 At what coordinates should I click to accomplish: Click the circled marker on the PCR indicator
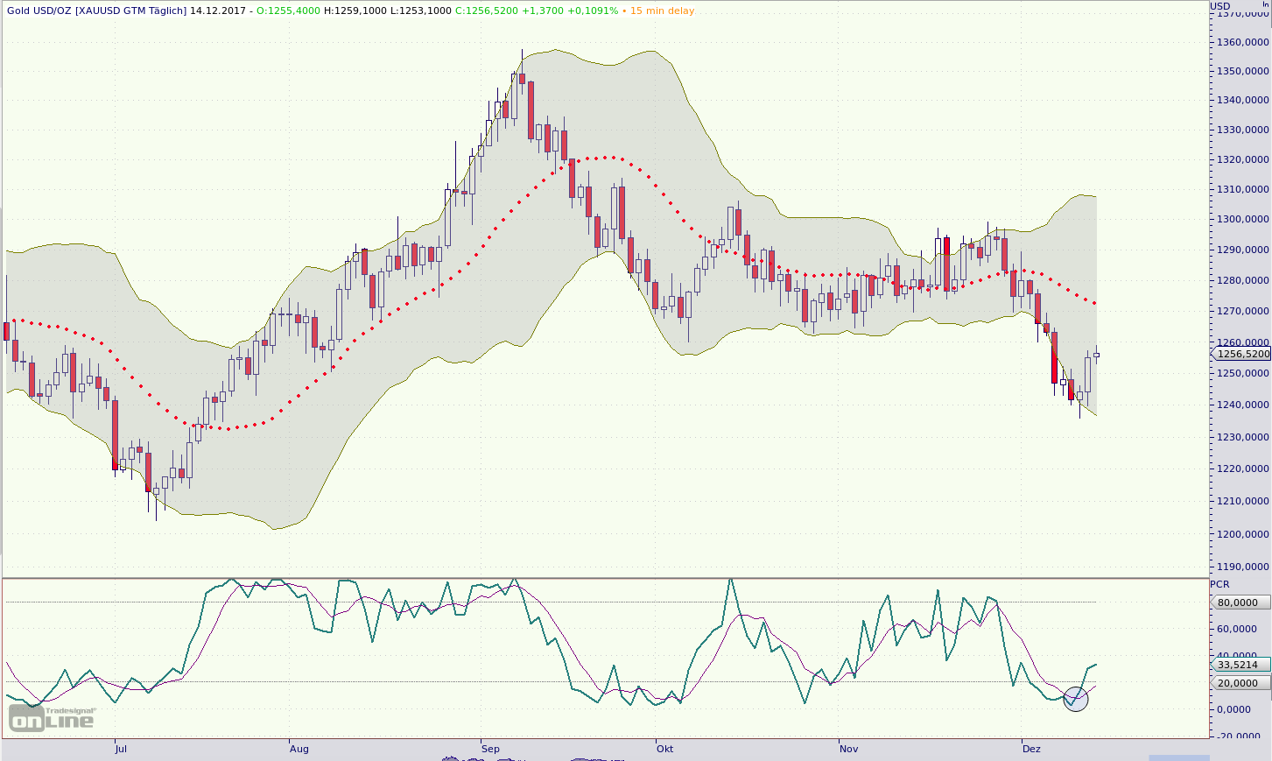click(1075, 699)
